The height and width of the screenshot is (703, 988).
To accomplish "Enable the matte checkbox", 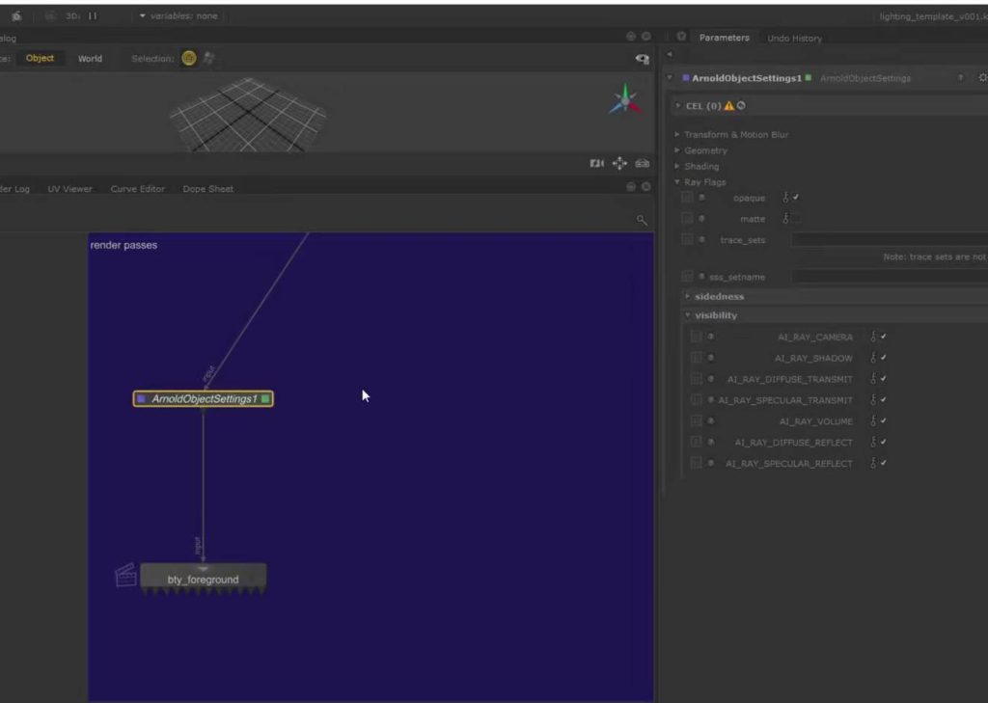I will [x=796, y=219].
